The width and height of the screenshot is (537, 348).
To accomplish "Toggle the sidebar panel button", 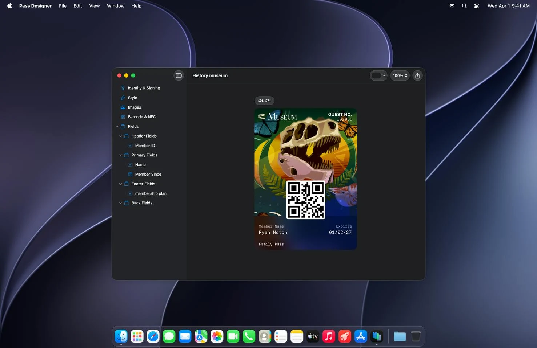I will click(x=179, y=75).
